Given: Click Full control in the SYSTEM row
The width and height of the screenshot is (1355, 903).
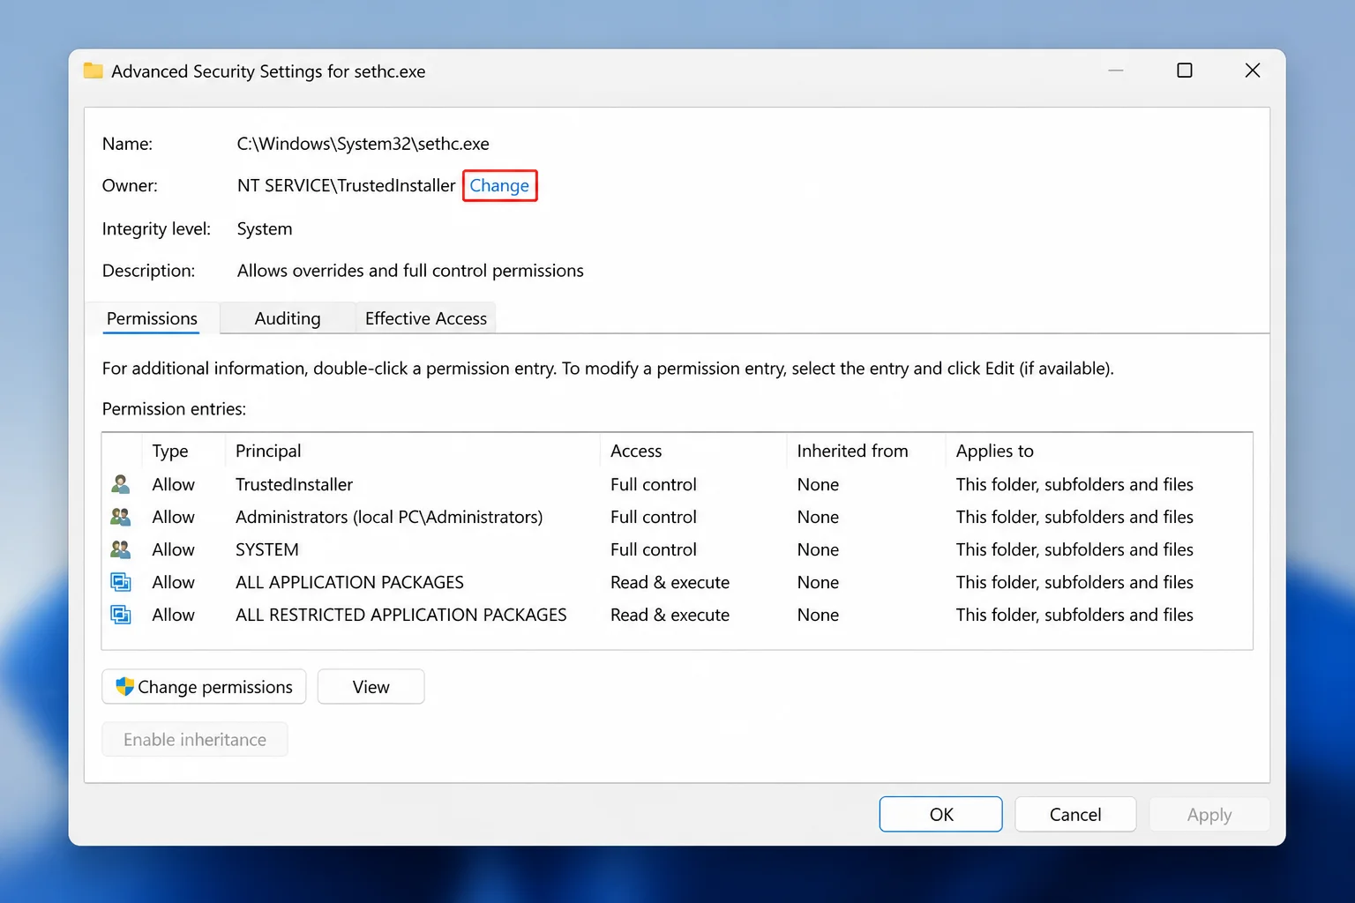Looking at the screenshot, I should (654, 549).
